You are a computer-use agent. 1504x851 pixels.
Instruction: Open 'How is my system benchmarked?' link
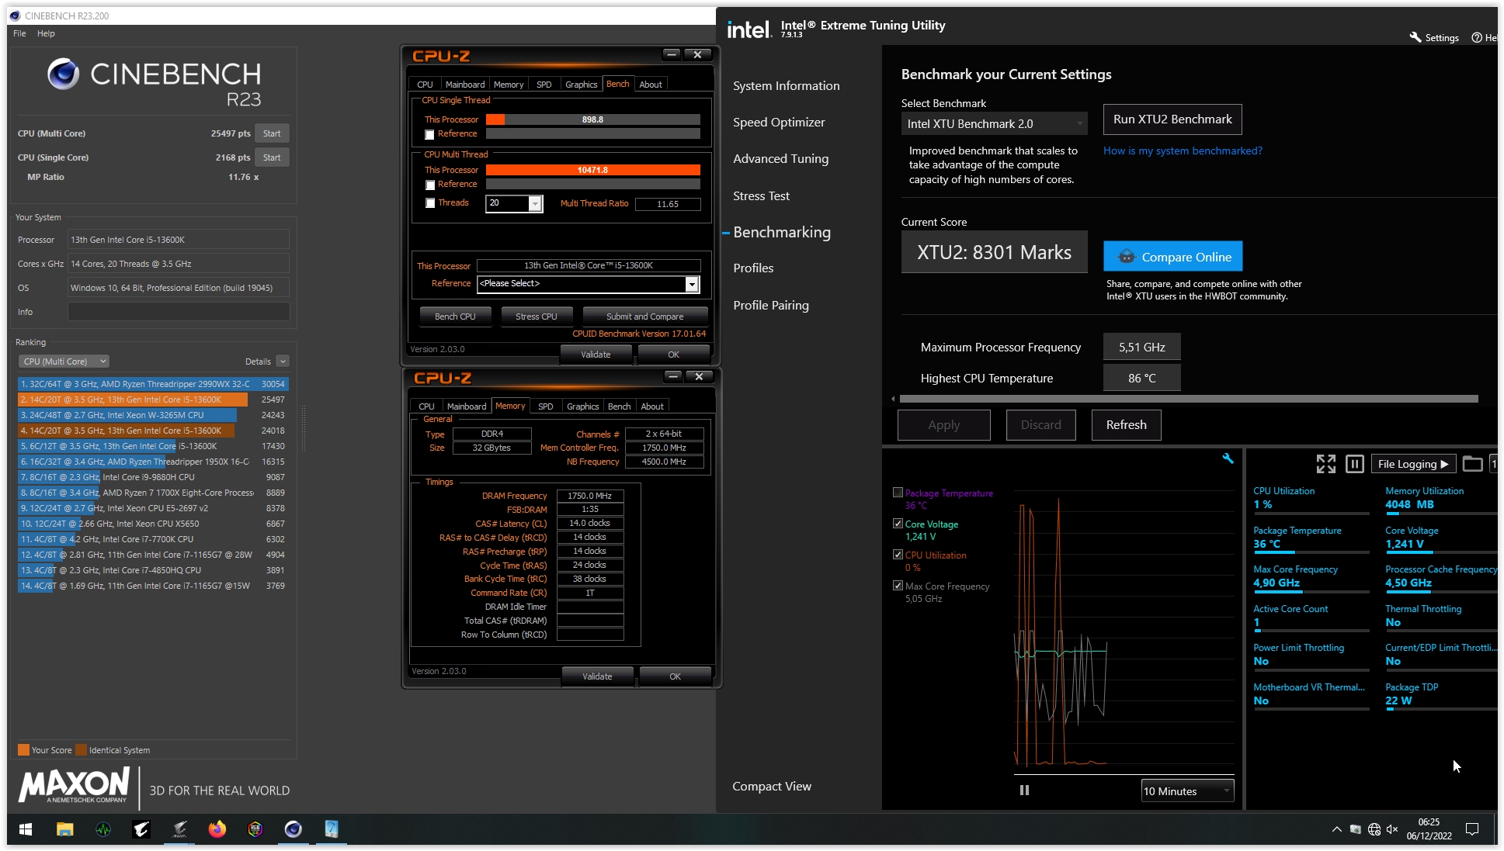pyautogui.click(x=1182, y=151)
